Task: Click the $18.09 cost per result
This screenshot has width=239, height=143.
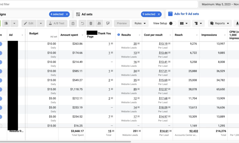Action: (163, 108)
